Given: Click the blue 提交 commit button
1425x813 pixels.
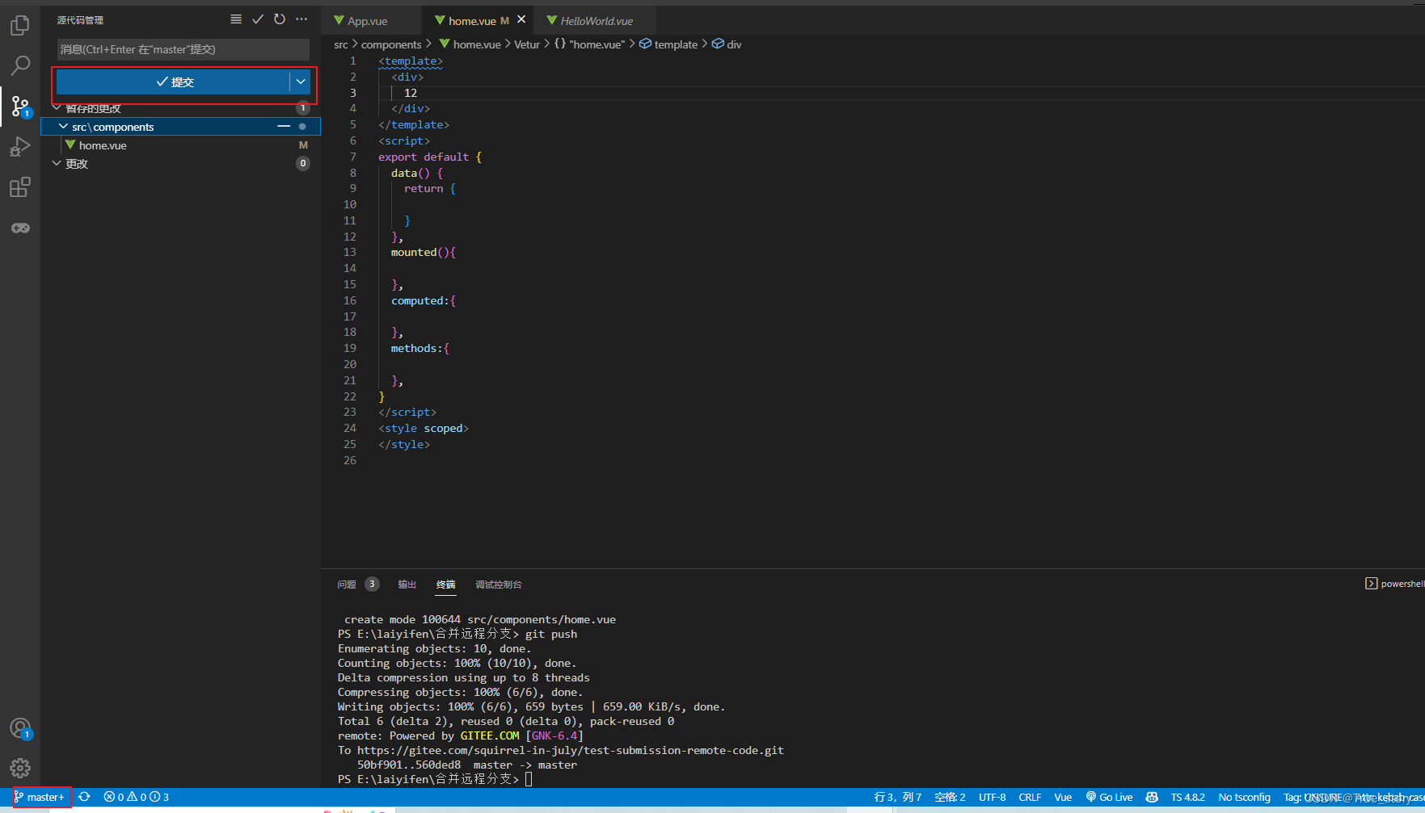Looking at the screenshot, I should point(174,82).
